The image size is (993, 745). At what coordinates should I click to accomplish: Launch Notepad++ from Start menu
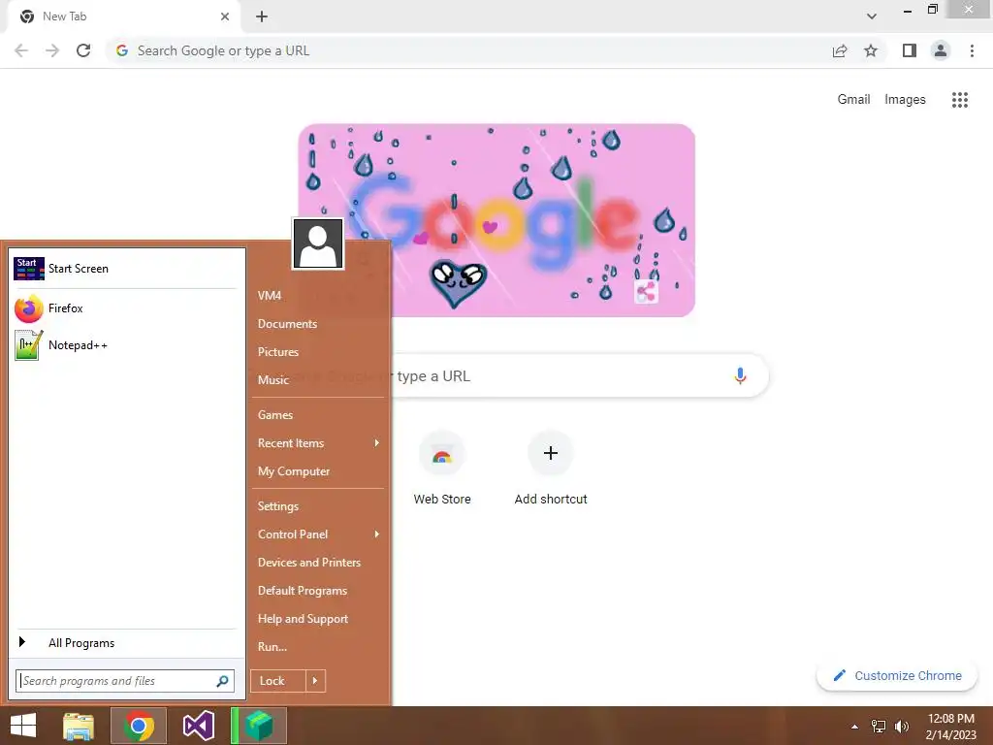tap(126, 345)
